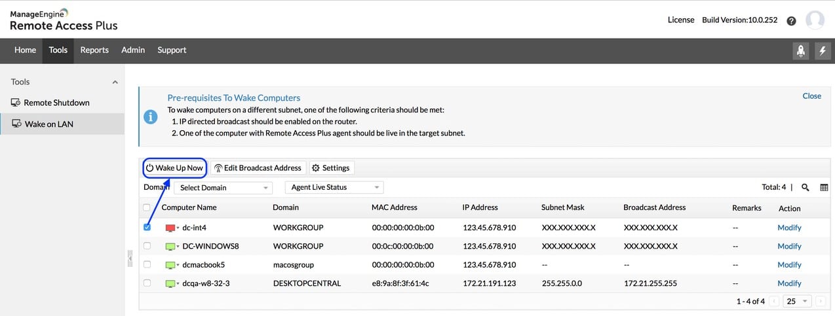Click the Pre-requisites To Wake Computers heading
This screenshot has width=835, height=316.
[234, 97]
